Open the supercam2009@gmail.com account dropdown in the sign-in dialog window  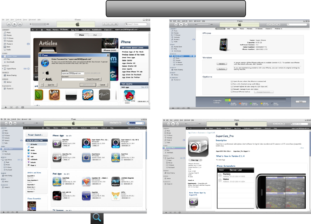[127, 30]
